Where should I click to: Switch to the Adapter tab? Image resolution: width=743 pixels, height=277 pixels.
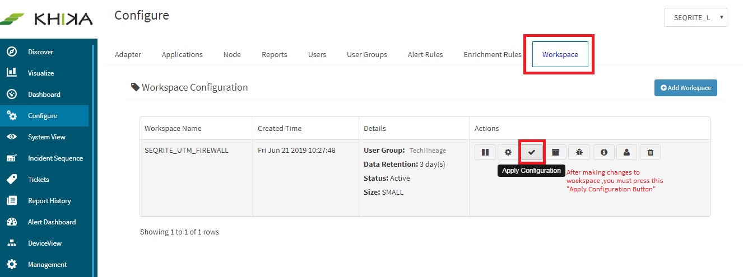(128, 54)
